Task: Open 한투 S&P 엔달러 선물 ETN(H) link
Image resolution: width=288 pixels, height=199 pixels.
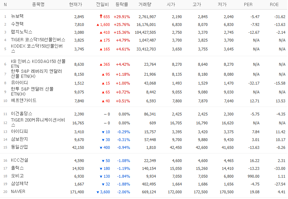Action: [32, 92]
